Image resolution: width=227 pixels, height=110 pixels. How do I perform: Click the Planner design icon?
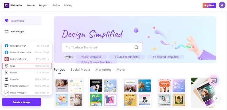point(6,72)
